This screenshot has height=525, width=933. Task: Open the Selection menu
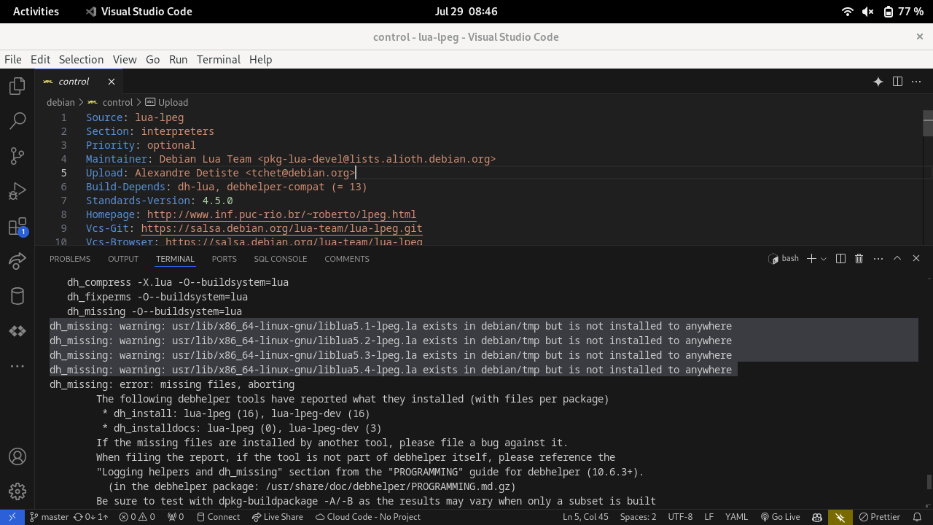pyautogui.click(x=81, y=60)
